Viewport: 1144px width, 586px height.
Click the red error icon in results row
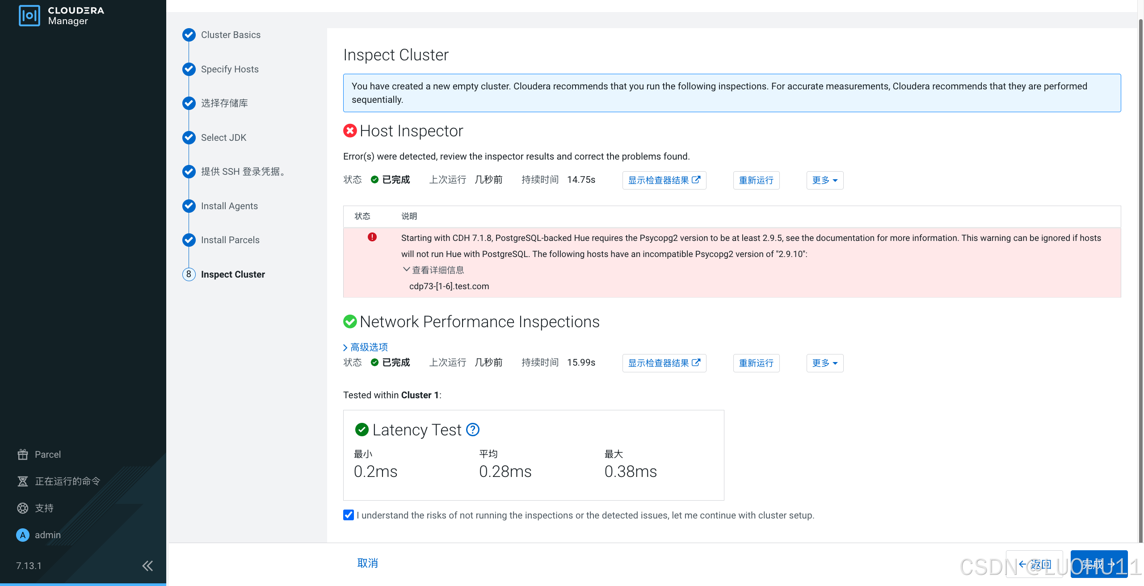(372, 237)
